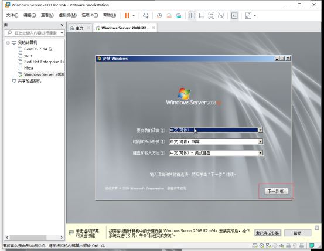The height and width of the screenshot is (251, 324).
Task: Click the library scrollbar left arrow
Action: (x=7, y=238)
